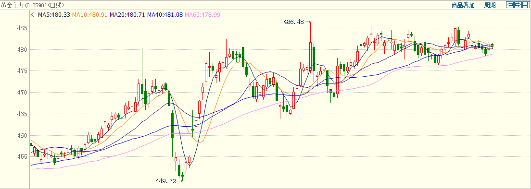The width and height of the screenshot is (531, 189).
Task: Click the 455 price axis label
Action: 22,157
